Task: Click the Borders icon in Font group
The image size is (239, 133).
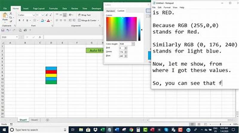Action: (35, 20)
